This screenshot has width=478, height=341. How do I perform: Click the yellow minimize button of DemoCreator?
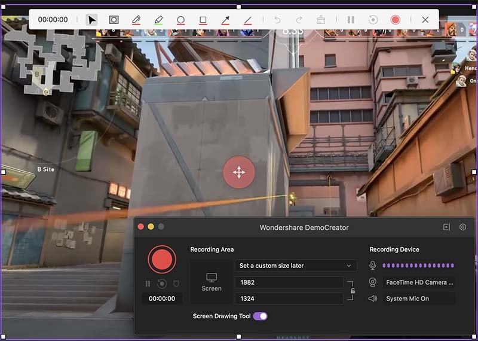[151, 227]
